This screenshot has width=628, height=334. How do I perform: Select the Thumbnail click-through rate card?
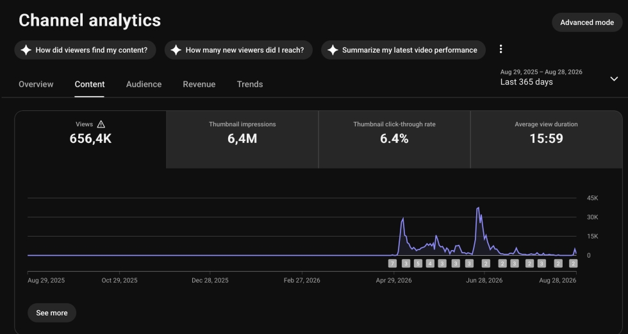[x=395, y=139]
